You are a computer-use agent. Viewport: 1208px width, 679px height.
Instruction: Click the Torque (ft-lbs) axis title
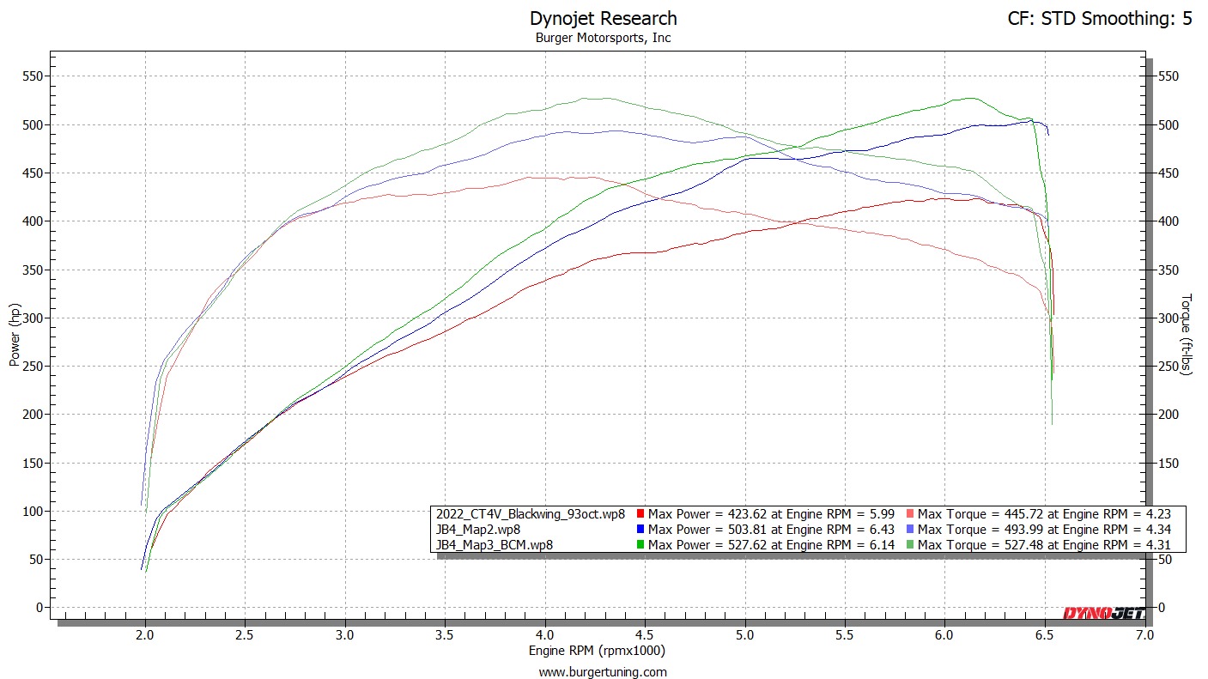[x=1187, y=334]
